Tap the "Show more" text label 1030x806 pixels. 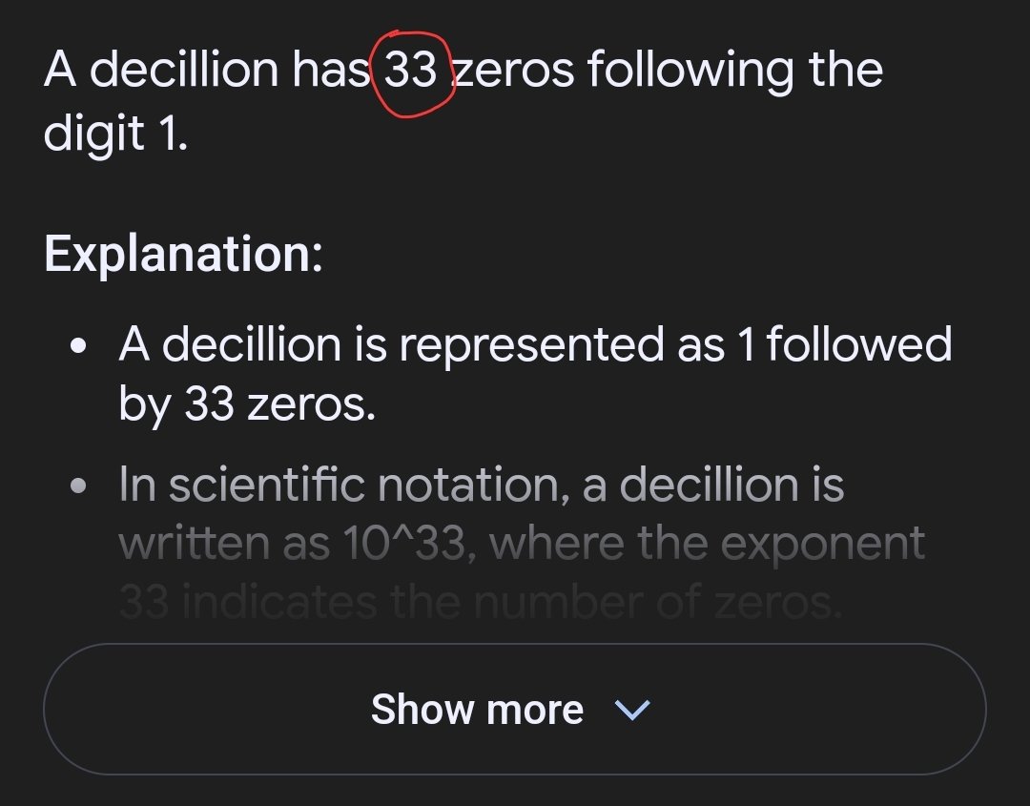(477, 710)
